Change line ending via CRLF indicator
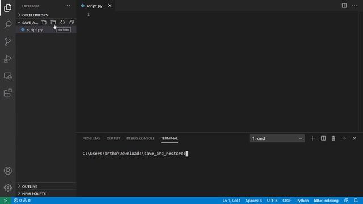The height and width of the screenshot is (204, 363). tap(286, 200)
